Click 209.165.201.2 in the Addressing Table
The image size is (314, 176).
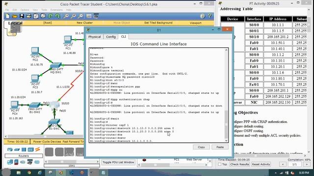click(x=278, y=37)
